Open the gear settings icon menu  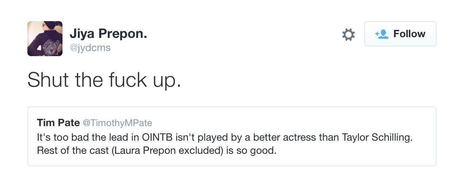pos(348,34)
